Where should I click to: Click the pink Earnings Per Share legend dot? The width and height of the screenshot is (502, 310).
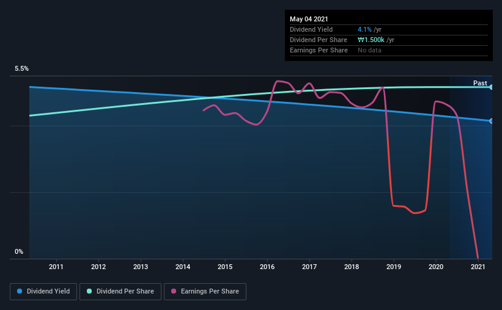click(174, 291)
